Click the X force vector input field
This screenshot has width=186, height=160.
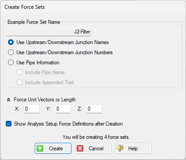(32, 109)
